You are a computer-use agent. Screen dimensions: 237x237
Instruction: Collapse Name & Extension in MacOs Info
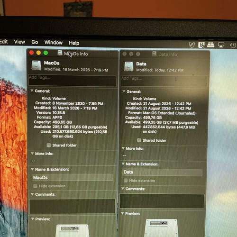[32, 169]
